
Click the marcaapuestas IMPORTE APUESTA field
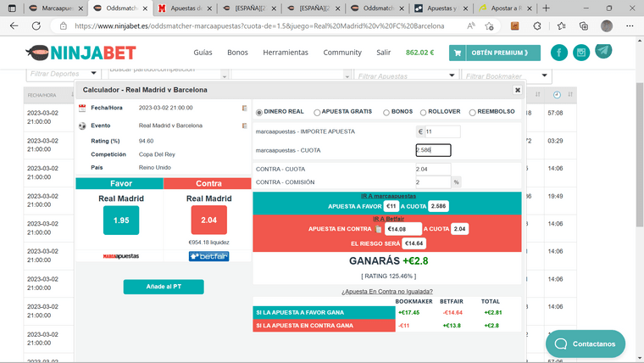442,131
